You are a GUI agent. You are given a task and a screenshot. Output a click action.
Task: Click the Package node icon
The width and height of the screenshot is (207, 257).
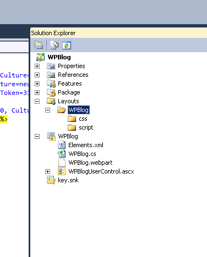[x=51, y=92]
